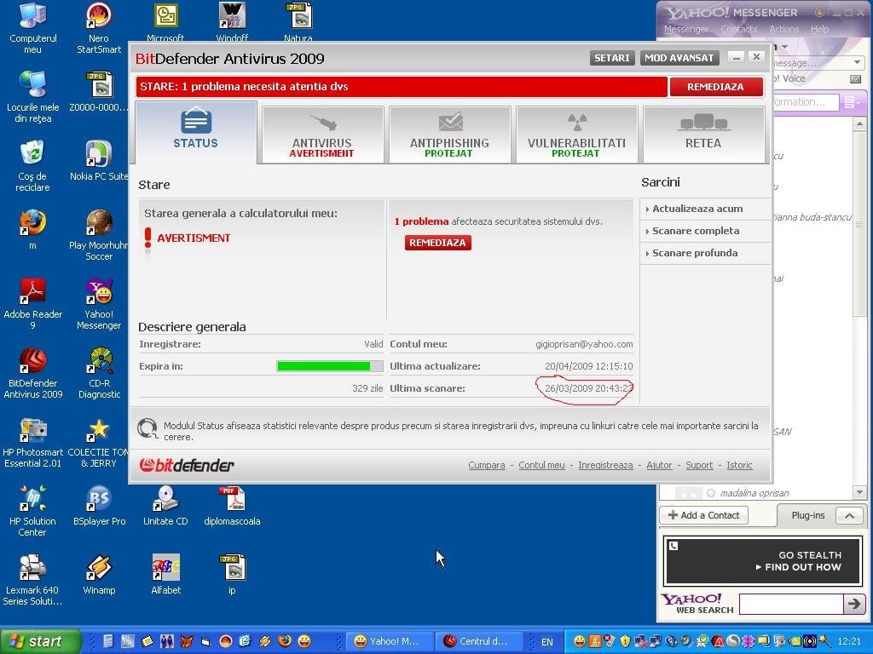Open the Actions menu in Yahoo Messenger
The image size is (873, 654).
(x=784, y=29)
